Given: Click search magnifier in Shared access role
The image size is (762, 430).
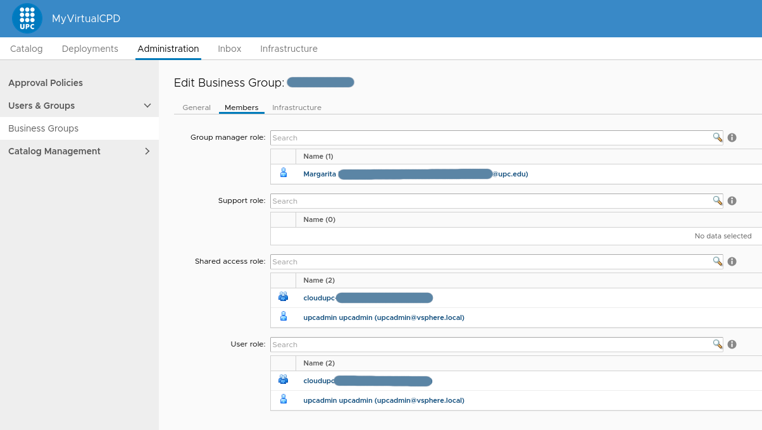Looking at the screenshot, I should [717, 261].
